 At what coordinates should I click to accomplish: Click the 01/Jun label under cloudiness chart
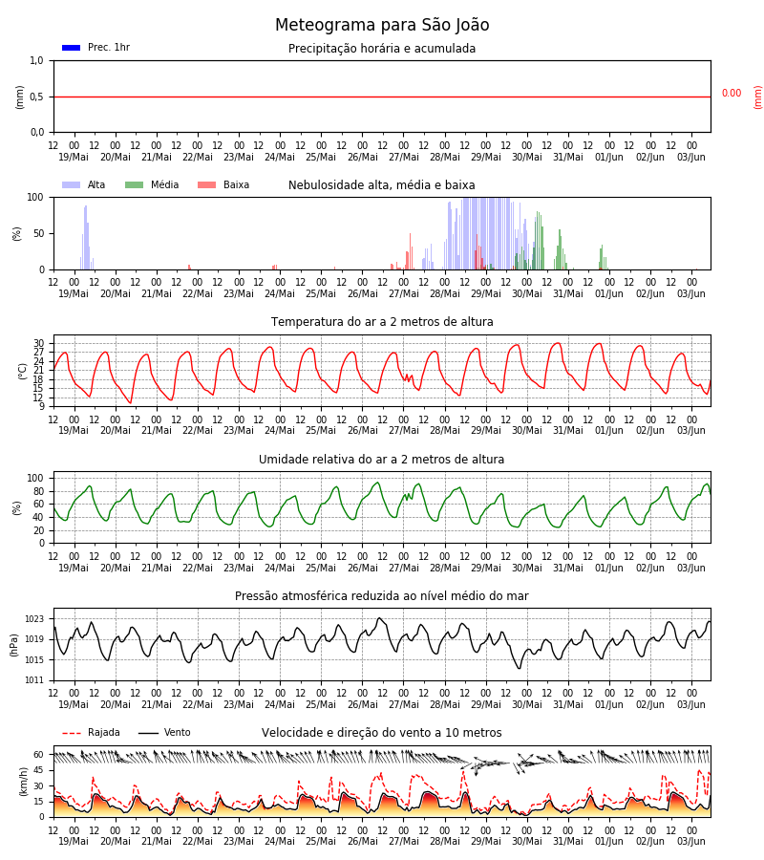point(609,293)
